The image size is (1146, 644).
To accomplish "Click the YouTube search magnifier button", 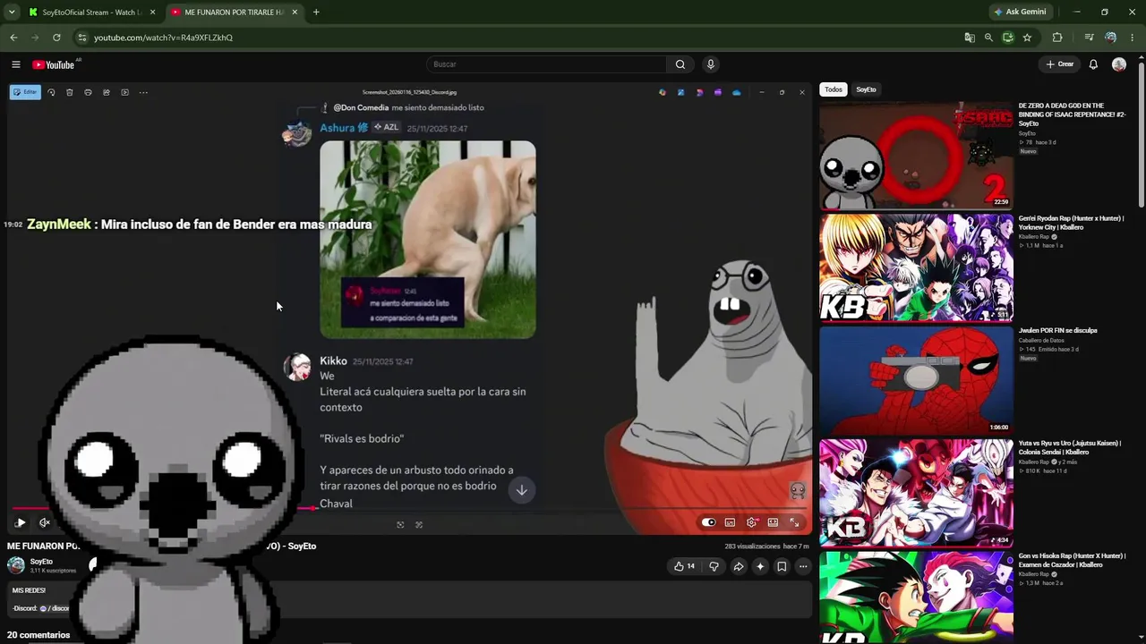I will tap(680, 64).
